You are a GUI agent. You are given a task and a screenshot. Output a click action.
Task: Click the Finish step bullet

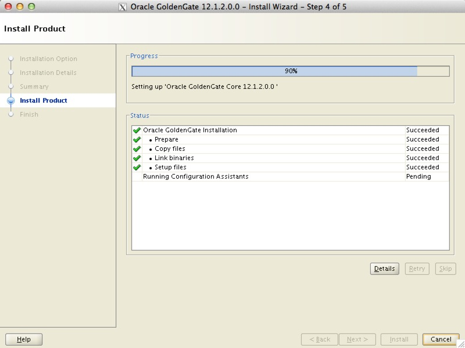(11, 114)
